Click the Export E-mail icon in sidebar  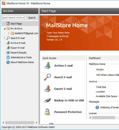[x=8, y=48]
